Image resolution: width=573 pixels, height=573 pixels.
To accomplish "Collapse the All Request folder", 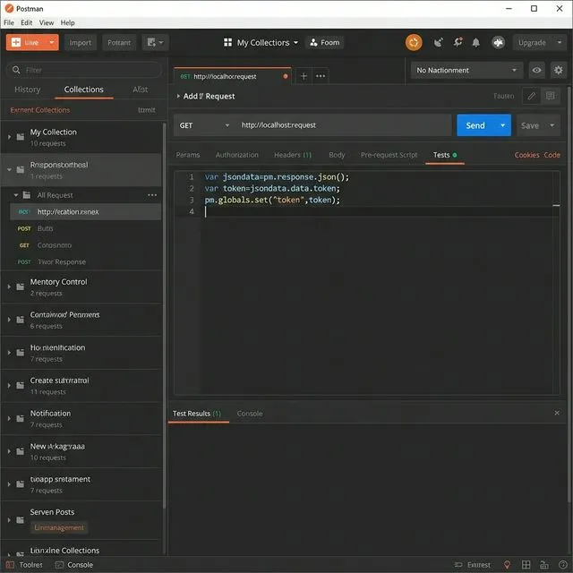I will pos(15,194).
